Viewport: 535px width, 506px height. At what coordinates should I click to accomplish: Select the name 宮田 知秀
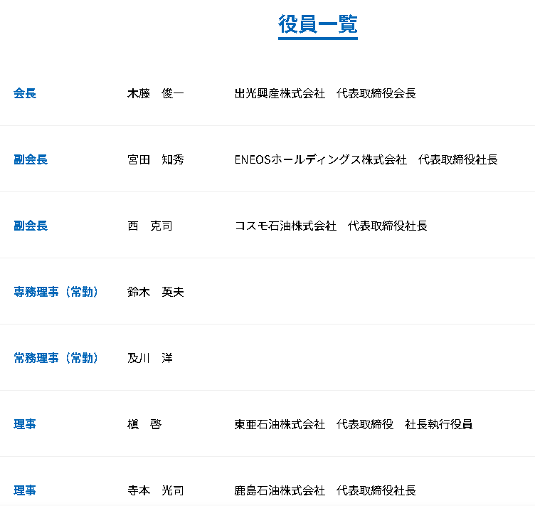point(155,159)
